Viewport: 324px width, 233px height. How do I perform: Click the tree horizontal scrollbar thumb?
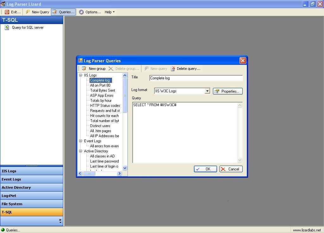click(x=89, y=173)
